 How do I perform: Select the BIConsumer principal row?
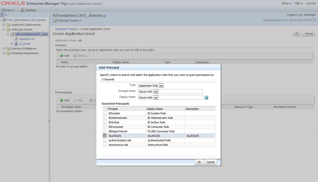coord(159,127)
